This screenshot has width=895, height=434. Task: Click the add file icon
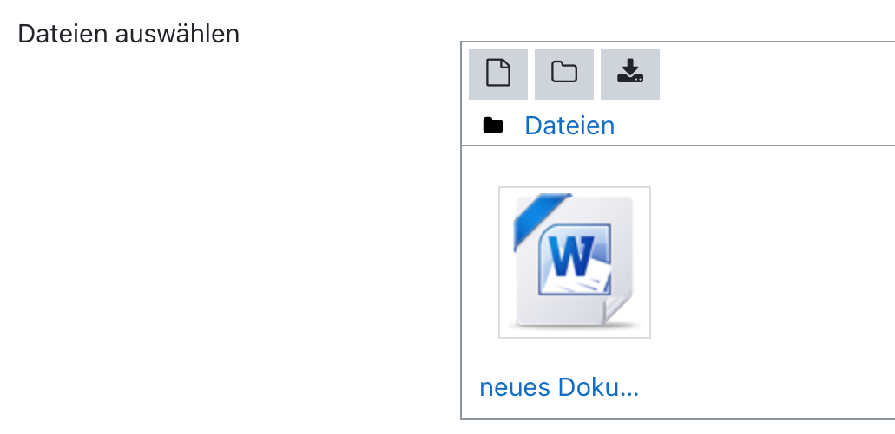point(497,74)
